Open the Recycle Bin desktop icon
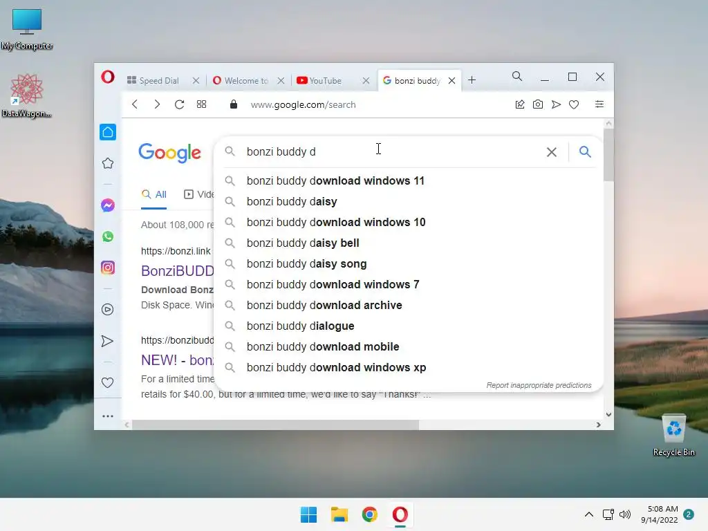Image resolution: width=708 pixels, height=531 pixels. (x=673, y=436)
